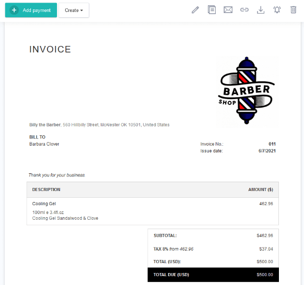Click the Billy the Barber sender name
This screenshot has width=304, height=285.
(x=45, y=125)
